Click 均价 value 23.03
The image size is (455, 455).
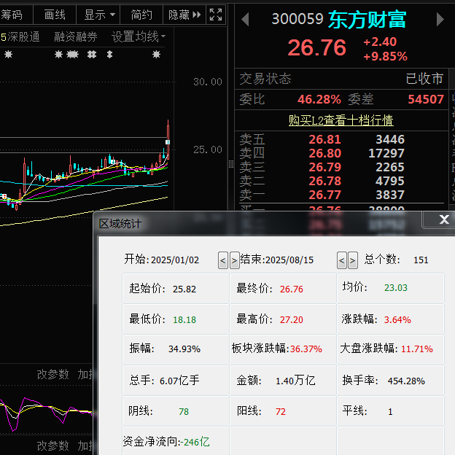pyautogui.click(x=396, y=287)
